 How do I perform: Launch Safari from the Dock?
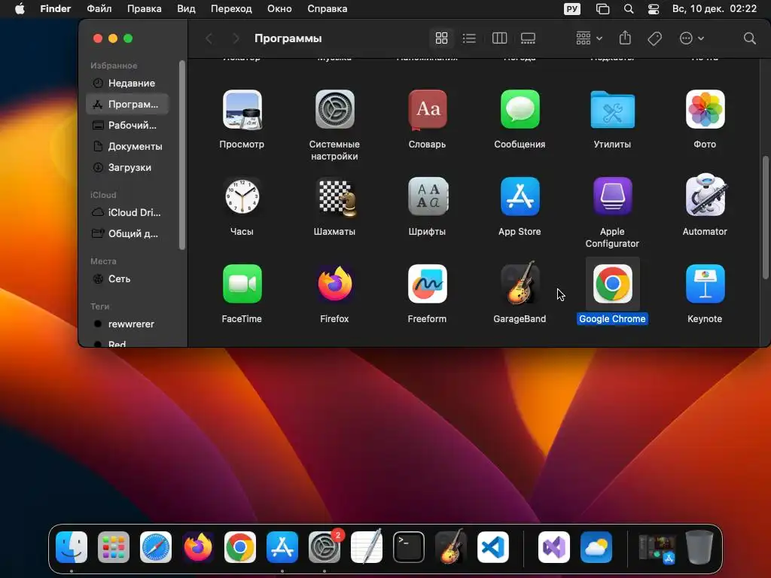(x=156, y=547)
